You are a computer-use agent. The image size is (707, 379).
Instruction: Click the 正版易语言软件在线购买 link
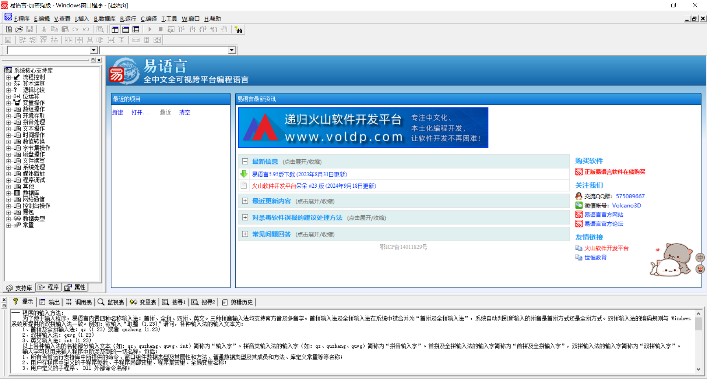tap(615, 172)
